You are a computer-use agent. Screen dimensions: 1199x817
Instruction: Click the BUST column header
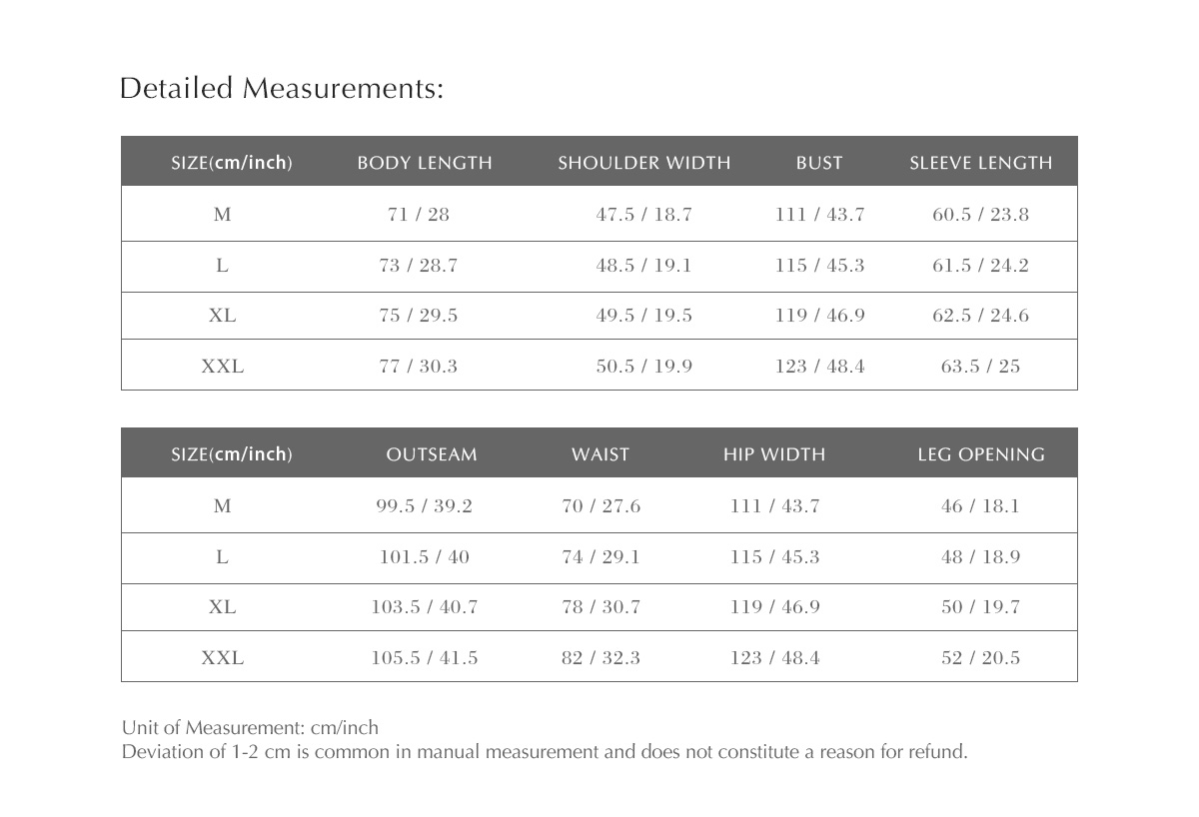pyautogui.click(x=819, y=163)
